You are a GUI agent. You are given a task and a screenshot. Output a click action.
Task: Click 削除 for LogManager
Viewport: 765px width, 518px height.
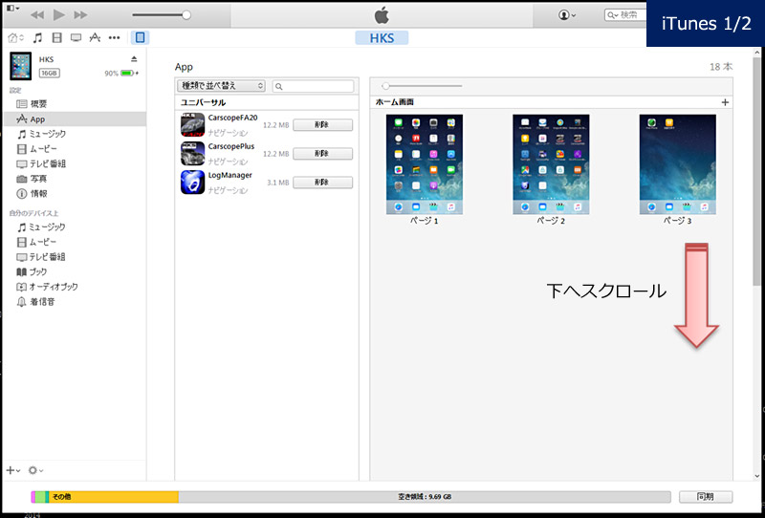click(x=322, y=183)
